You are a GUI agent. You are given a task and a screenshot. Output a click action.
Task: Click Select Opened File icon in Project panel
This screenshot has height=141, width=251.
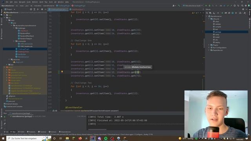(31, 9)
